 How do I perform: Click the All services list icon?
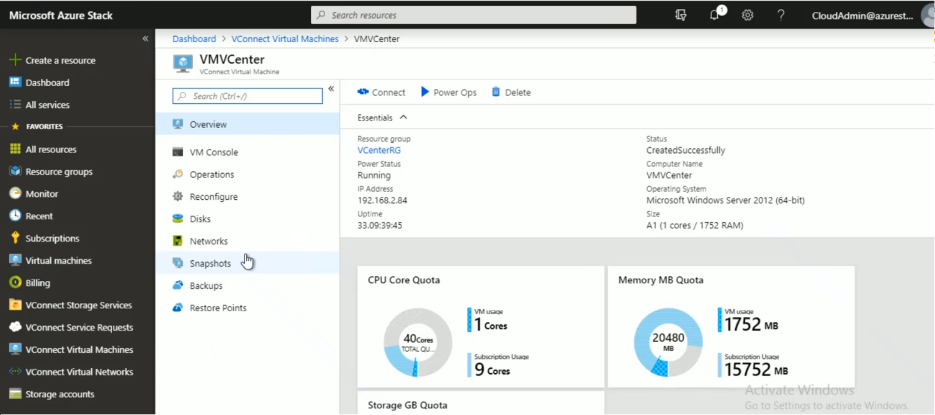click(15, 104)
